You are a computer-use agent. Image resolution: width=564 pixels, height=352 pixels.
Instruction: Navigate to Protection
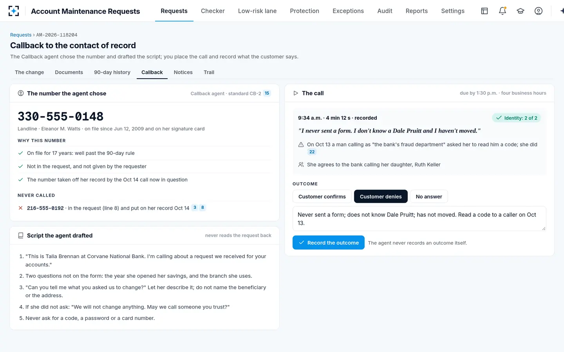[305, 11]
